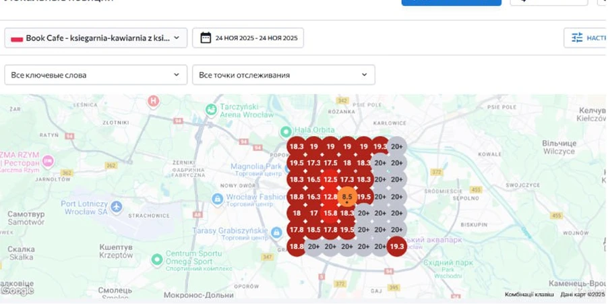Select the 17.5 rank marker
Screen dimensions: 608x304
coord(330,163)
